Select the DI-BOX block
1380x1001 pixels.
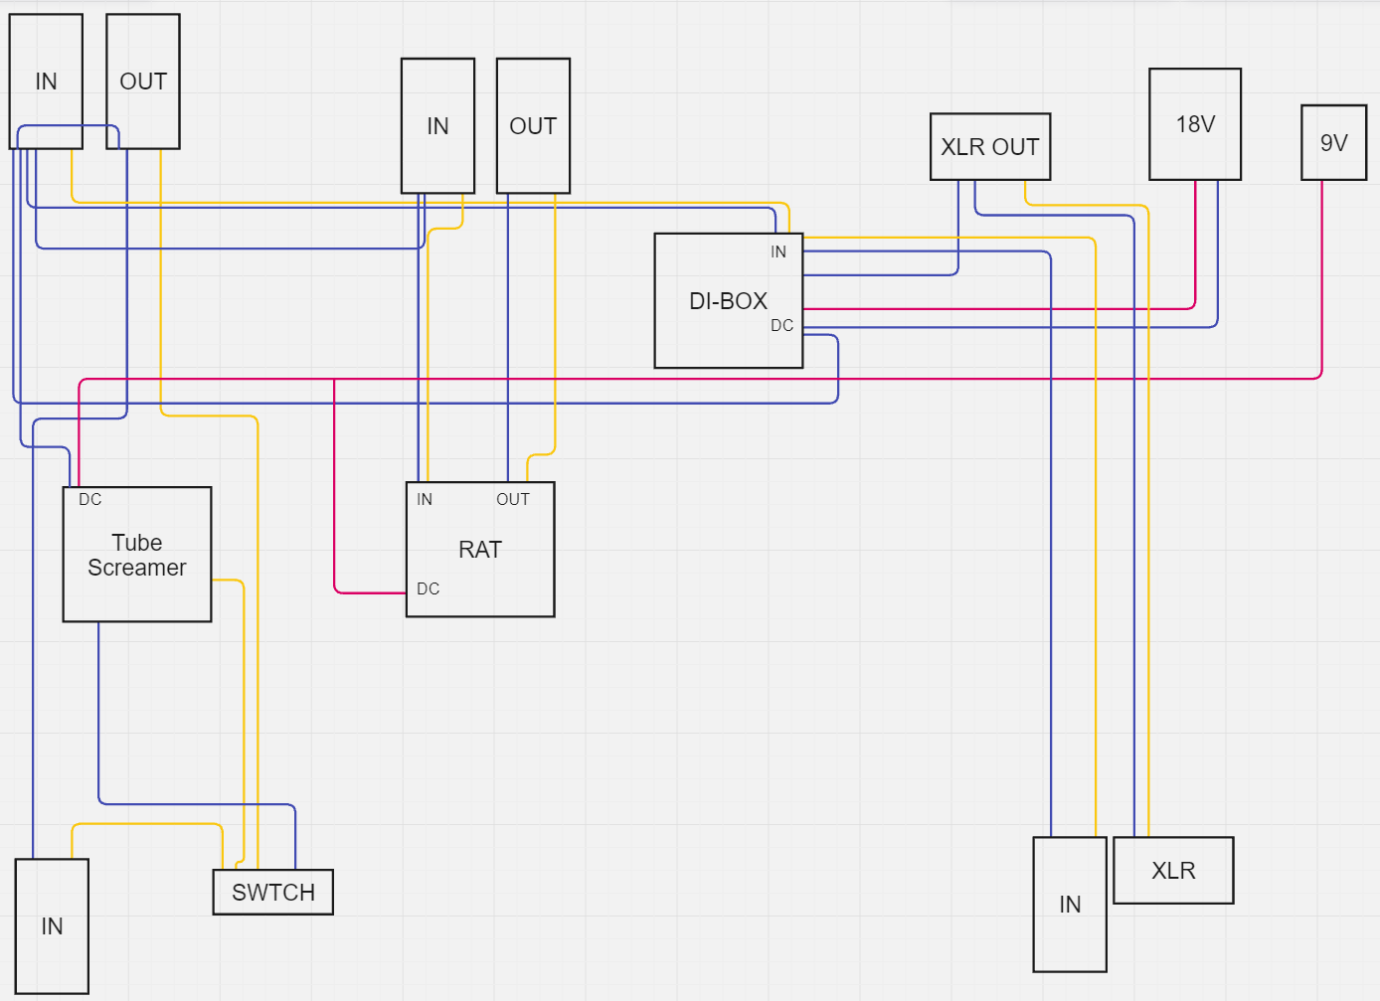729,300
